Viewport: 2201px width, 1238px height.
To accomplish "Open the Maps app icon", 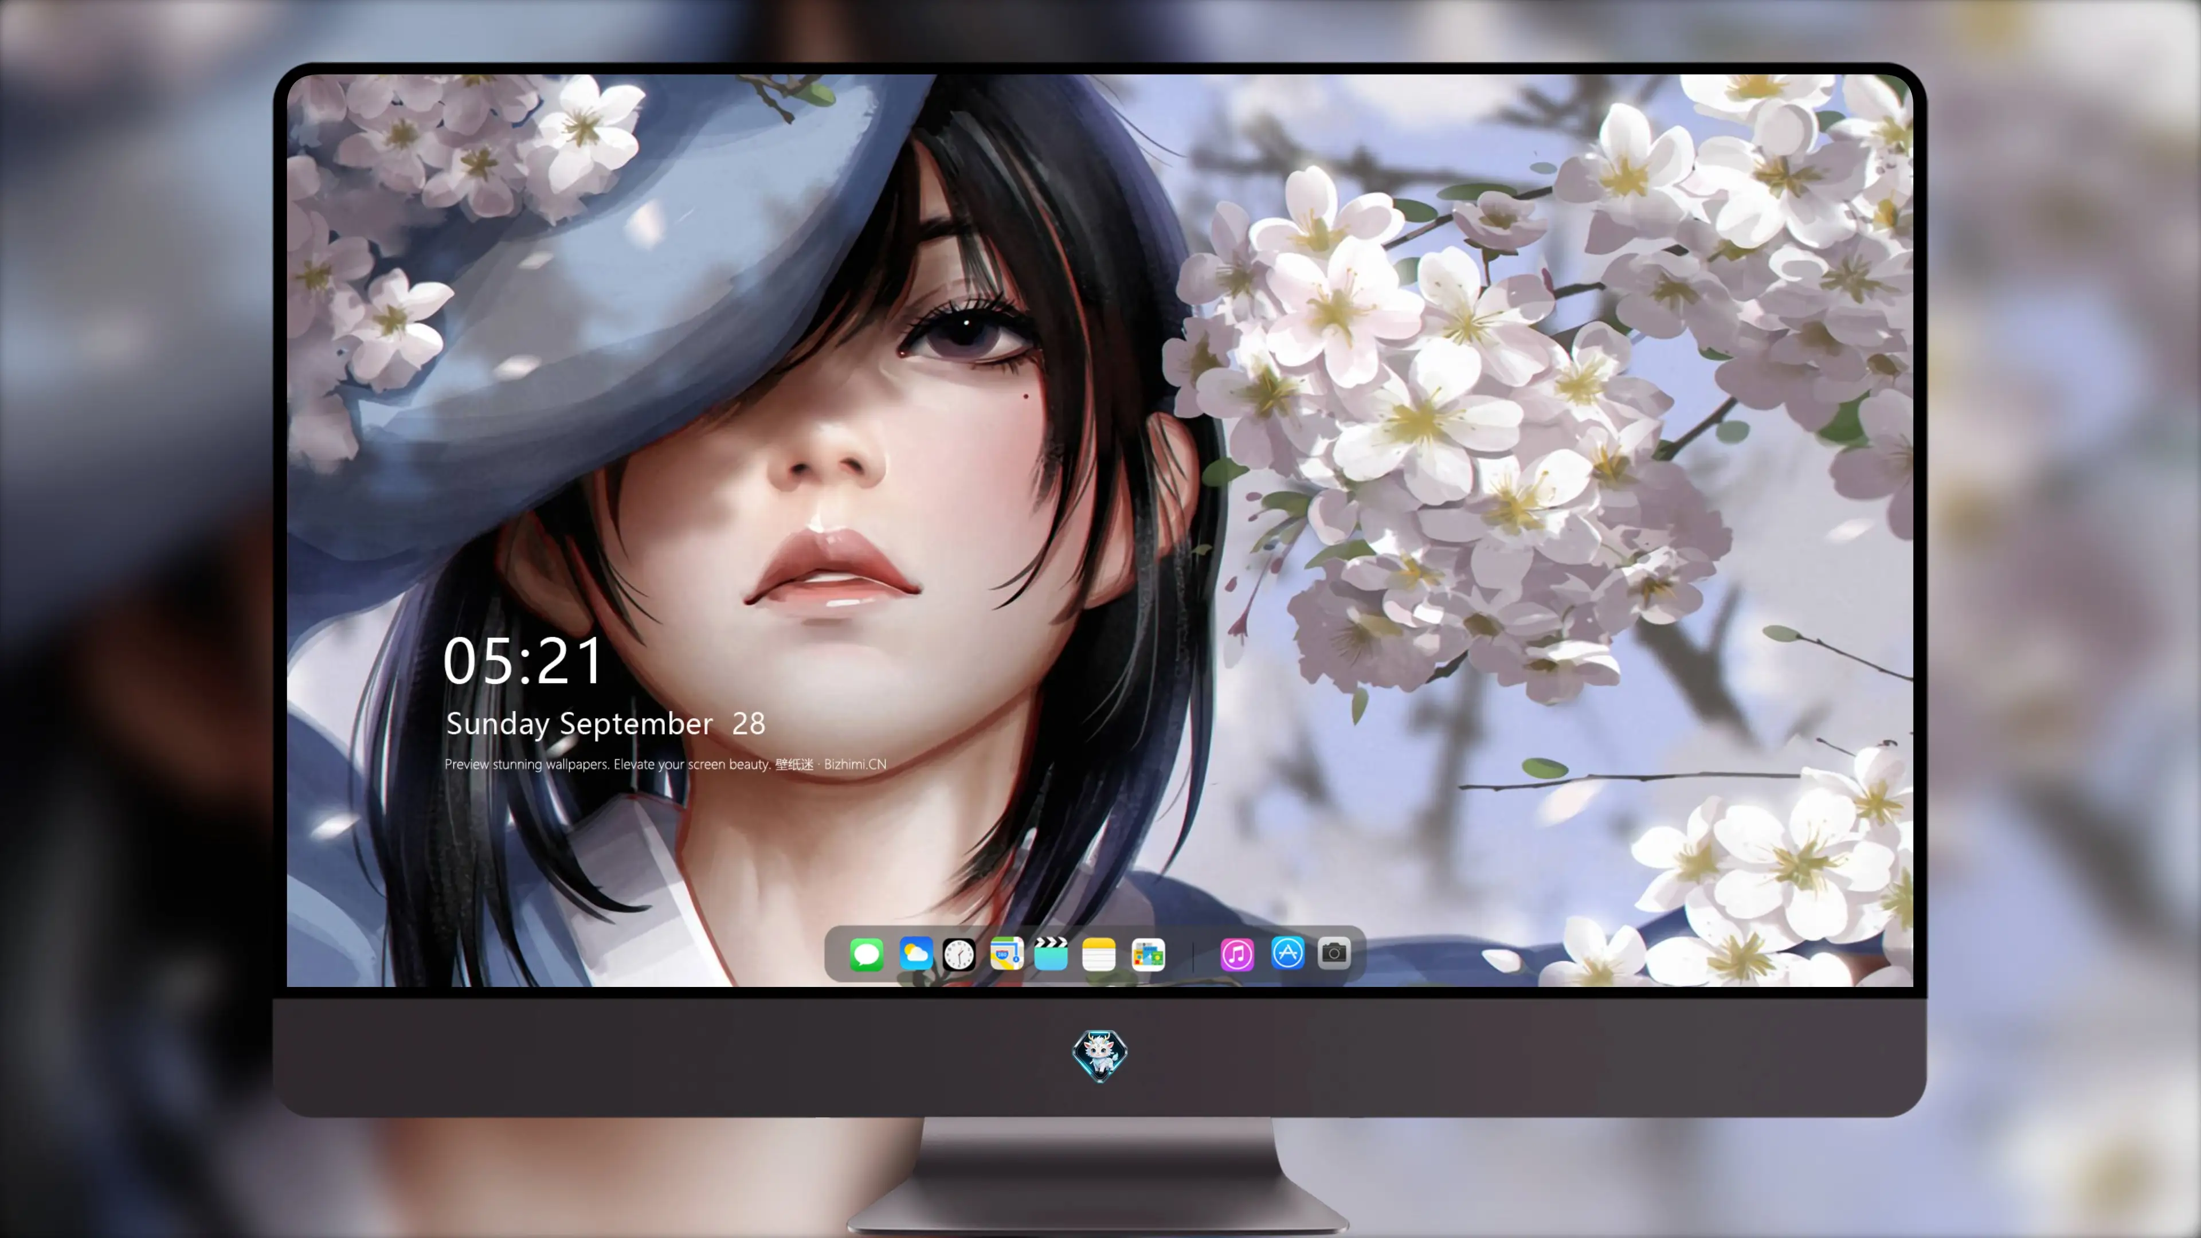I will pyautogui.click(x=1006, y=954).
